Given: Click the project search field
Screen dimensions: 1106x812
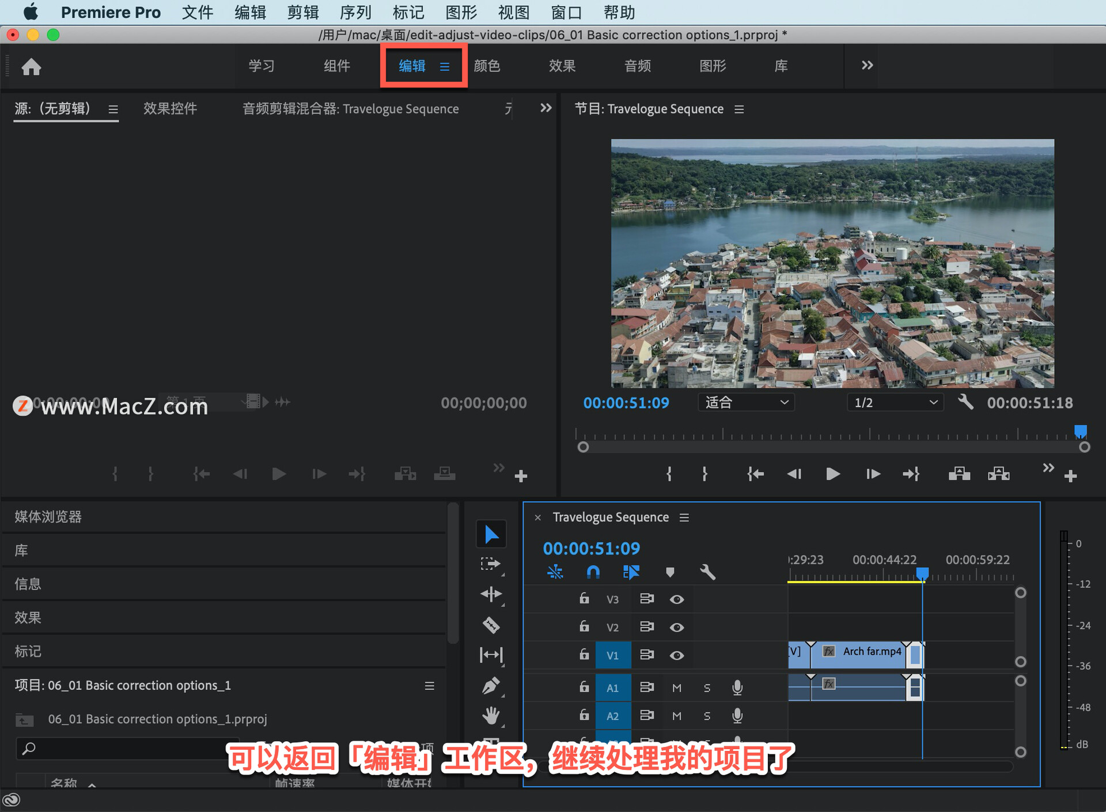Looking at the screenshot, I should (x=127, y=748).
